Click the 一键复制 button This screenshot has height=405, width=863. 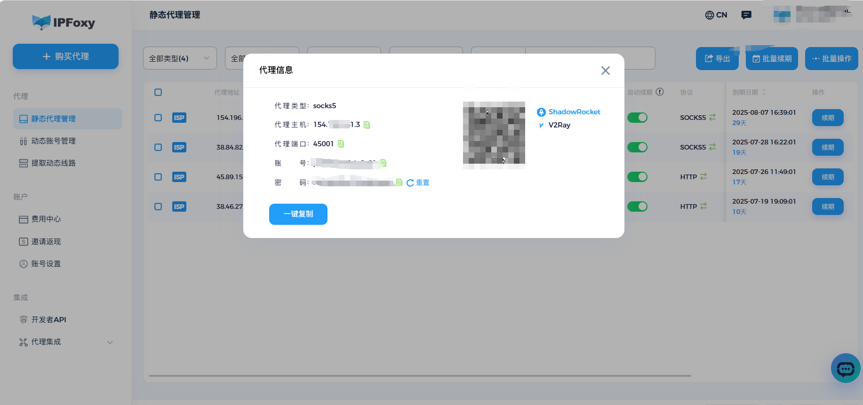coord(298,214)
